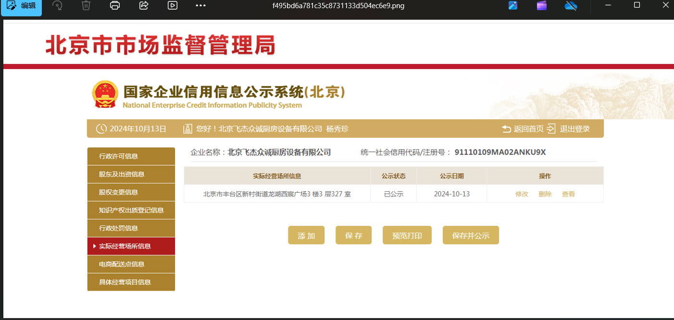The height and width of the screenshot is (320, 674).
Task: Maximize the photo viewer window
Action: 637,5
